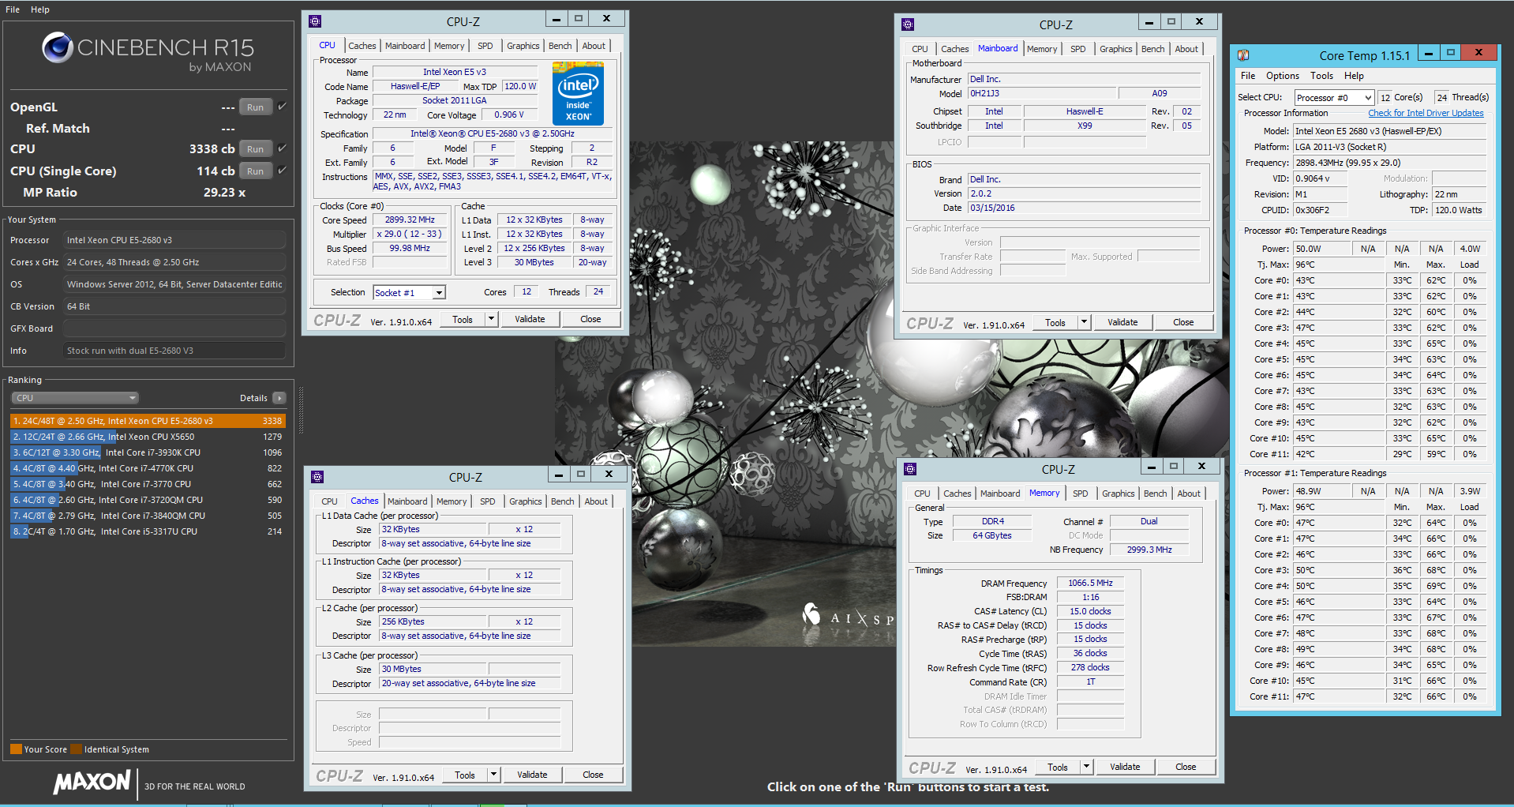Open Core Temp Options menu
The image size is (1514, 807).
click(x=1283, y=76)
